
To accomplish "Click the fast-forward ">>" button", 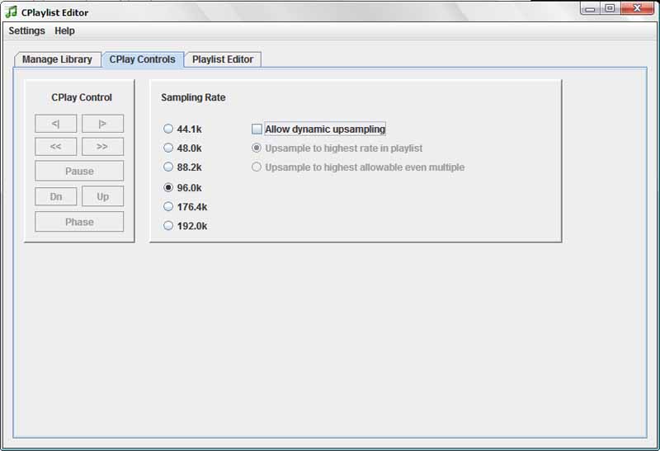I will click(x=102, y=147).
